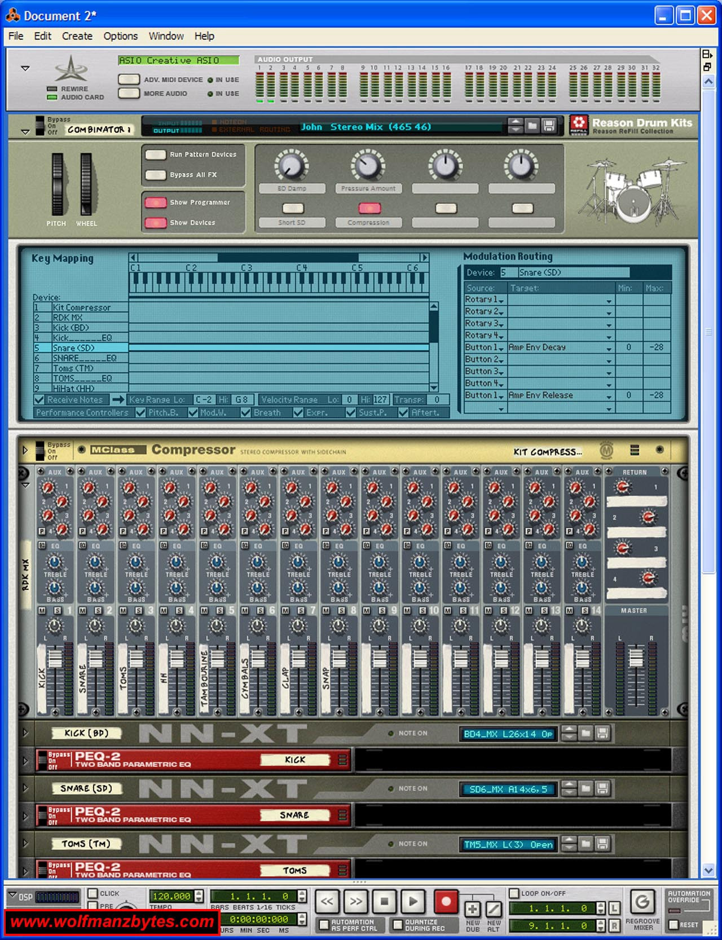The image size is (722, 940).
Task: Toggle the Run Pattern Devices button
Action: 156,154
